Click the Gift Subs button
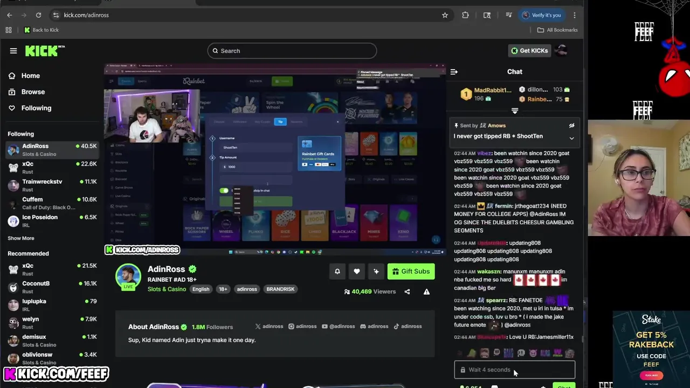Screen dimensions: 690x388 (x=411, y=272)
